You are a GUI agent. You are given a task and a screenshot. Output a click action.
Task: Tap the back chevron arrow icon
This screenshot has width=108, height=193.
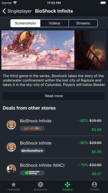click(4, 11)
